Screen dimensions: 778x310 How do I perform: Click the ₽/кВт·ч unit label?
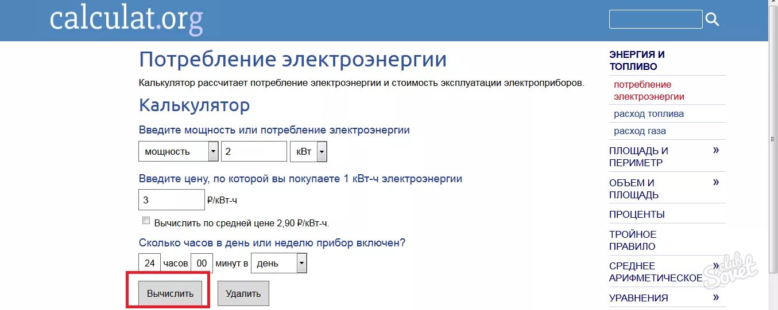[222, 200]
